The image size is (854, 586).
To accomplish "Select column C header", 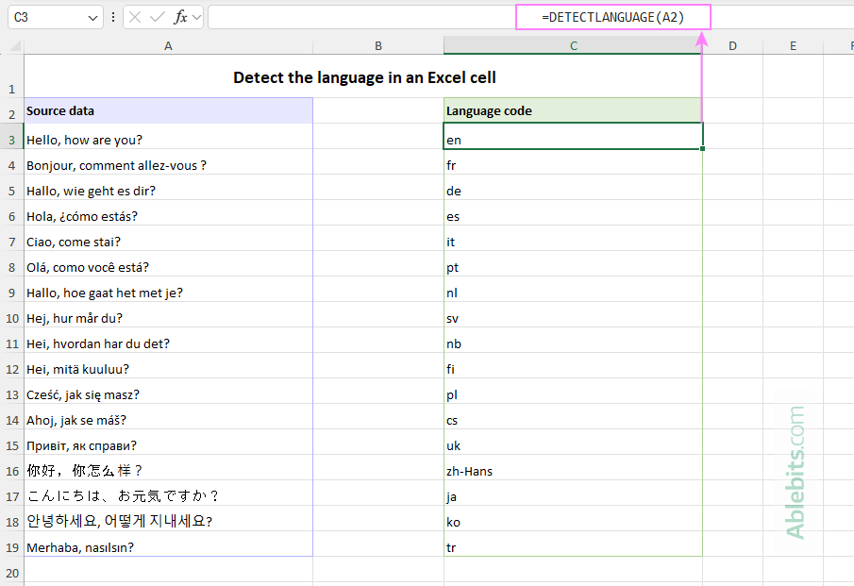I will 574,46.
